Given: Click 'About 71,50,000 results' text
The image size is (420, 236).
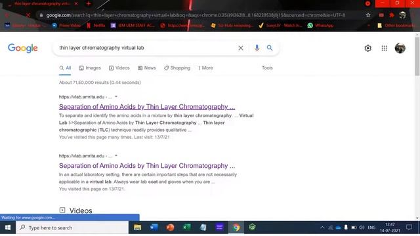Looking at the screenshot, I should [x=100, y=83].
